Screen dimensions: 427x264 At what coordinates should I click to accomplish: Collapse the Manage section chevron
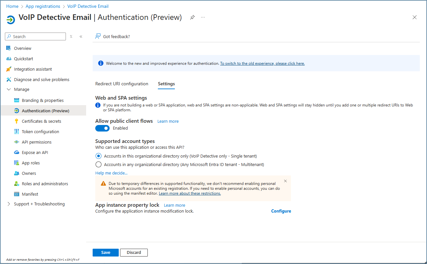pos(9,89)
